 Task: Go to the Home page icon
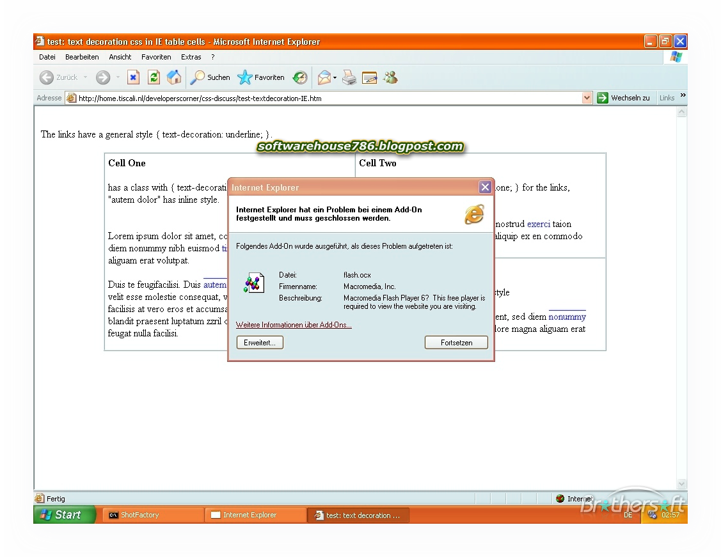coord(174,77)
